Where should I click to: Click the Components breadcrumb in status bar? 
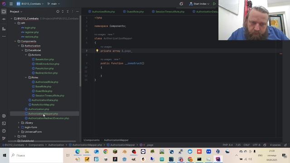(36, 145)
